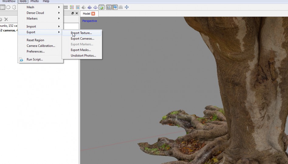
Task: Switch to textured model view
Action: pyautogui.click(x=102, y=7)
